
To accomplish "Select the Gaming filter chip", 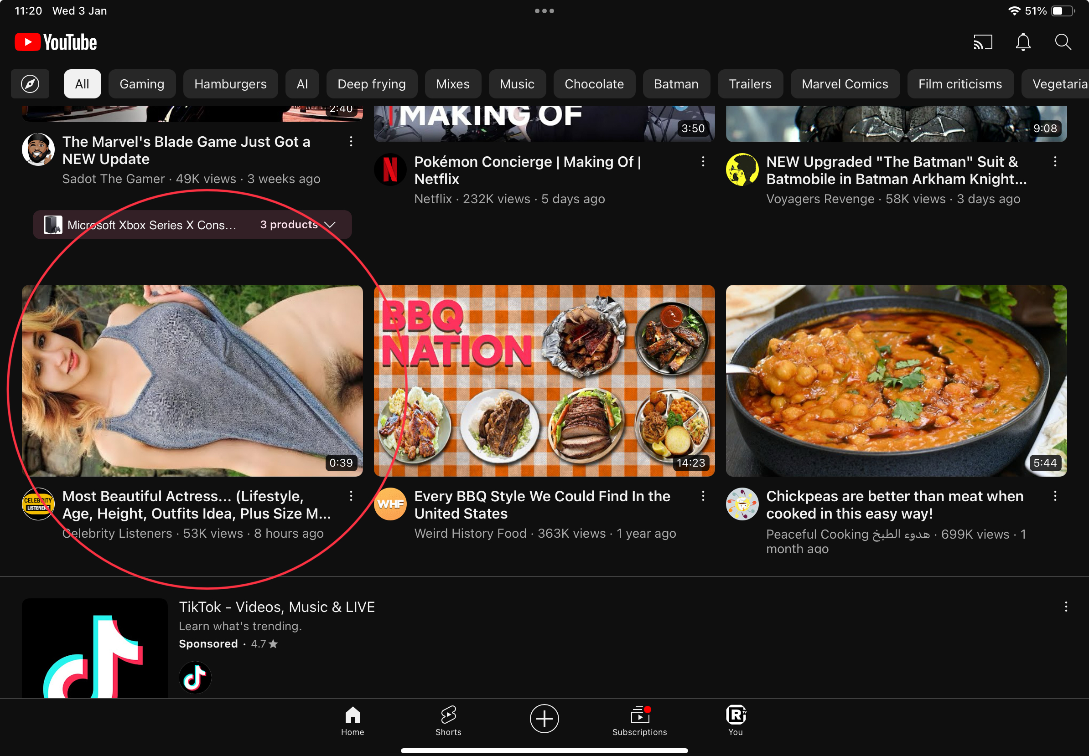I will pyautogui.click(x=142, y=84).
